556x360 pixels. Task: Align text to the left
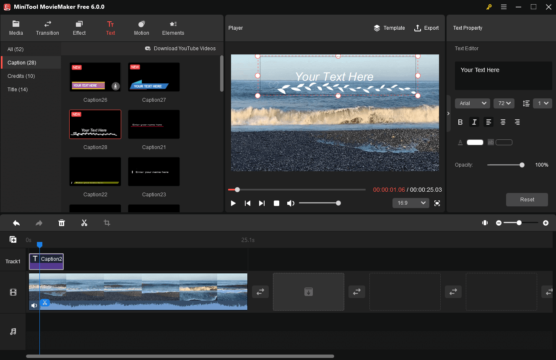coord(488,122)
